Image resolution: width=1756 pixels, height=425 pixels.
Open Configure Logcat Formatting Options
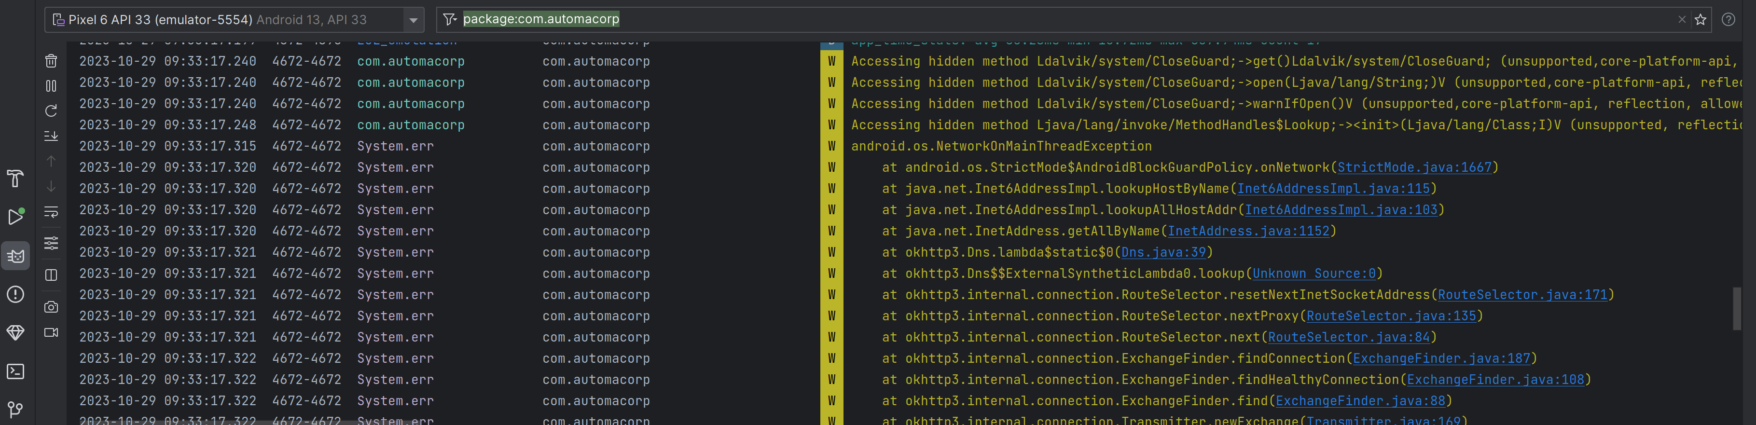51,243
